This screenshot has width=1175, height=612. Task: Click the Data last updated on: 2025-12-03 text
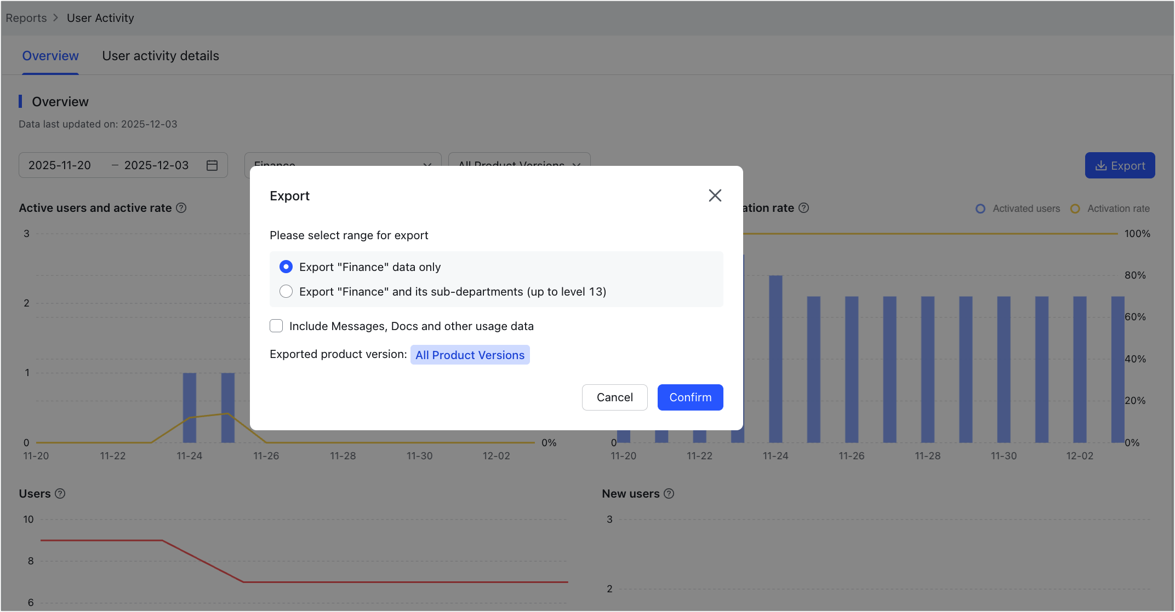coord(98,124)
